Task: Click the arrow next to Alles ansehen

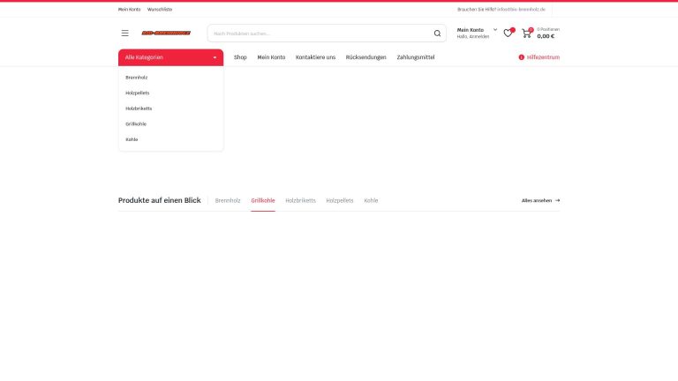Action: click(557, 200)
